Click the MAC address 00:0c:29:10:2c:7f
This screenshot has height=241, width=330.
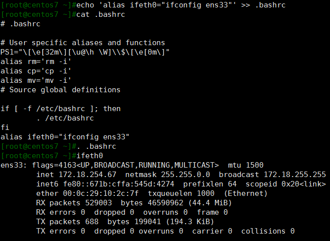click(101, 193)
